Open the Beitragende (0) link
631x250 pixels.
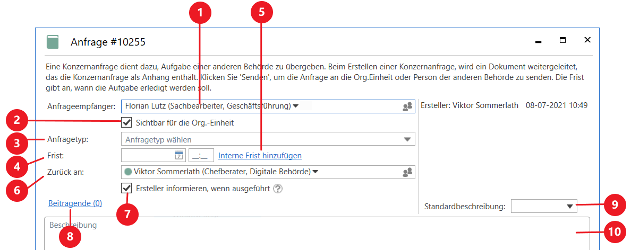(75, 203)
